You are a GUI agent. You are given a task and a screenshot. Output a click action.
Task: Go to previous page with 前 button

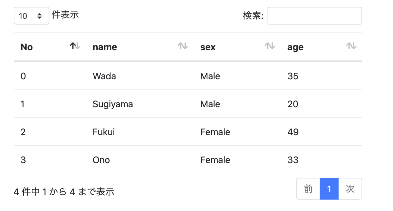(x=308, y=189)
